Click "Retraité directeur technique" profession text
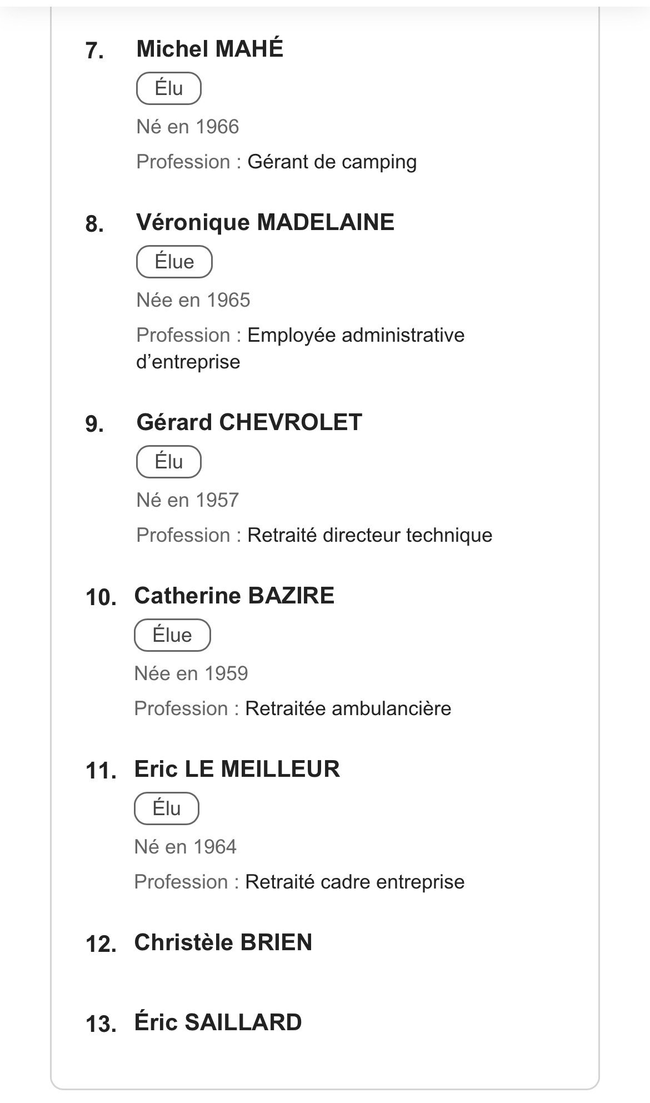 pyautogui.click(x=369, y=536)
